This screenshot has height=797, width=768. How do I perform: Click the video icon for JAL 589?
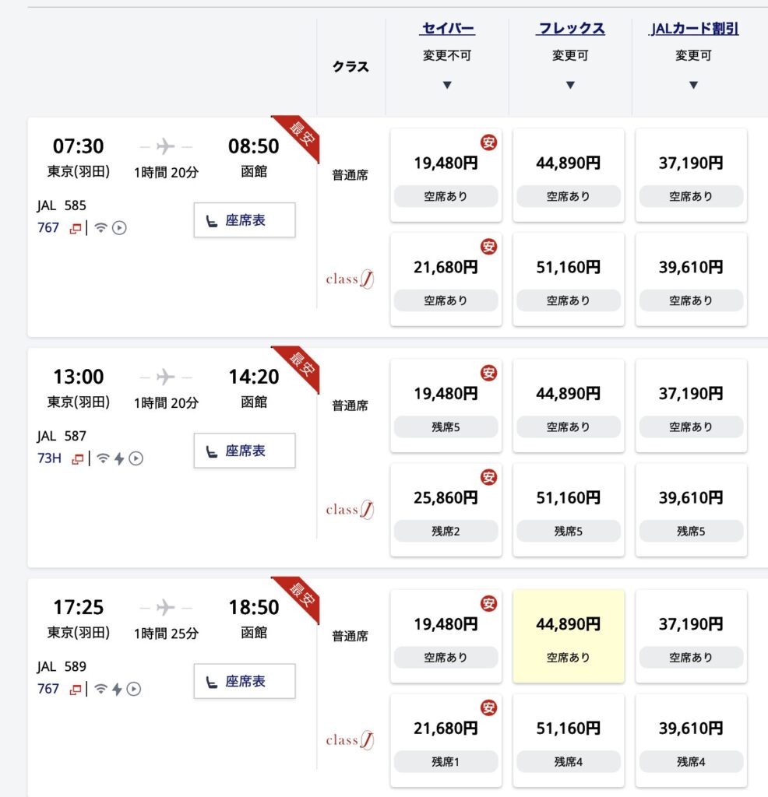134,689
